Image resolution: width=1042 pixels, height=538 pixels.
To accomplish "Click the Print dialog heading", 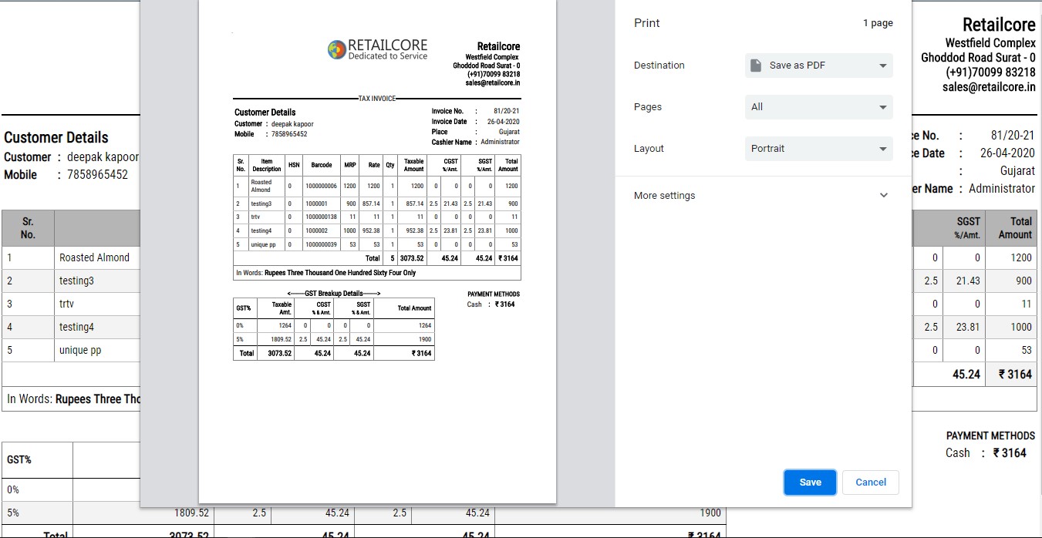I will 646,23.
